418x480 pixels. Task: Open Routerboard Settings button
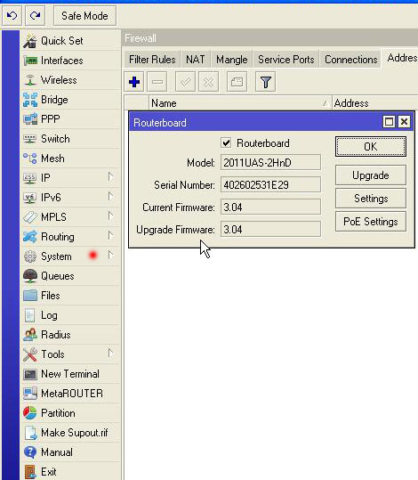pyautogui.click(x=371, y=199)
